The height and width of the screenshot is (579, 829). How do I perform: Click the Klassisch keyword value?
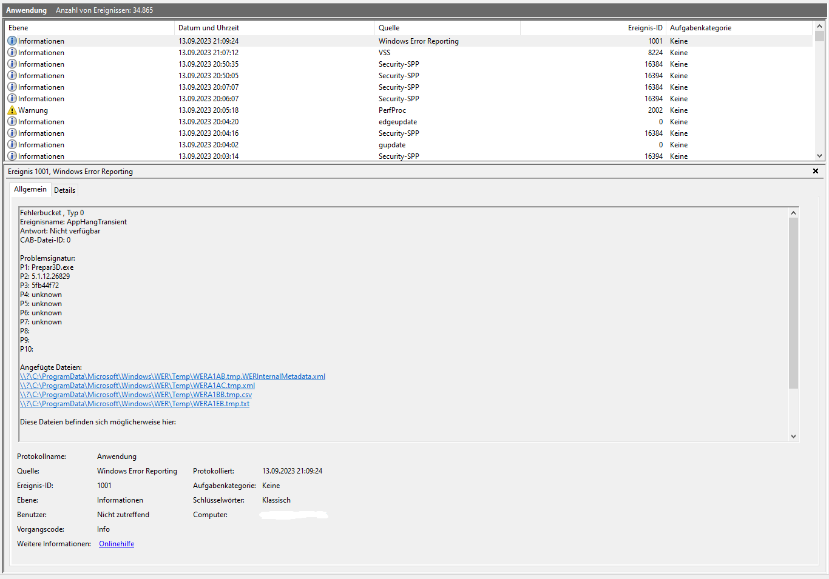[x=276, y=500]
